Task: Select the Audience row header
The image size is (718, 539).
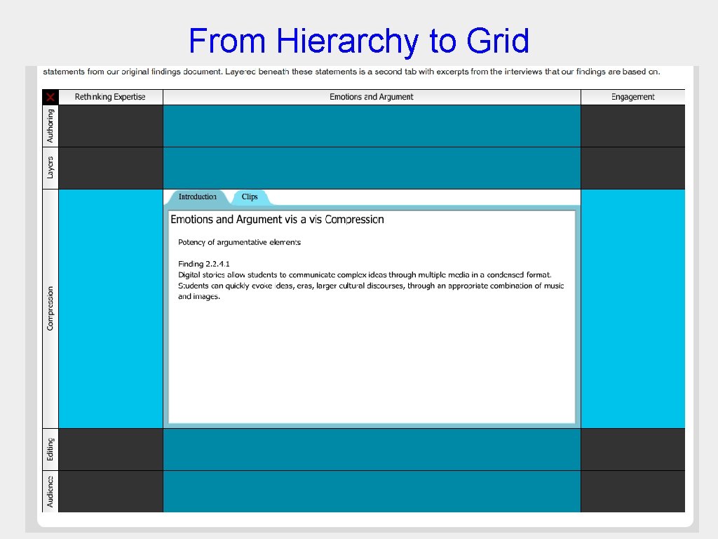Action: tap(50, 492)
